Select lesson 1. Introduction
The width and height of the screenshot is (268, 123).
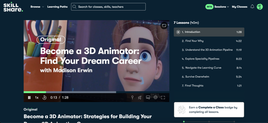pyautogui.click(x=209, y=32)
